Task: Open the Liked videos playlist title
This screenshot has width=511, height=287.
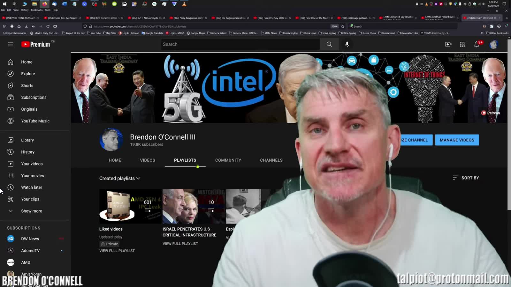Action: click(111, 229)
